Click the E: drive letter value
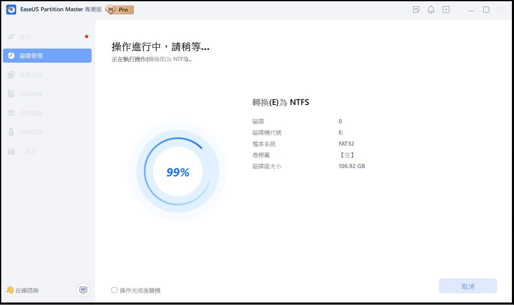This screenshot has width=514, height=305. 341,133
